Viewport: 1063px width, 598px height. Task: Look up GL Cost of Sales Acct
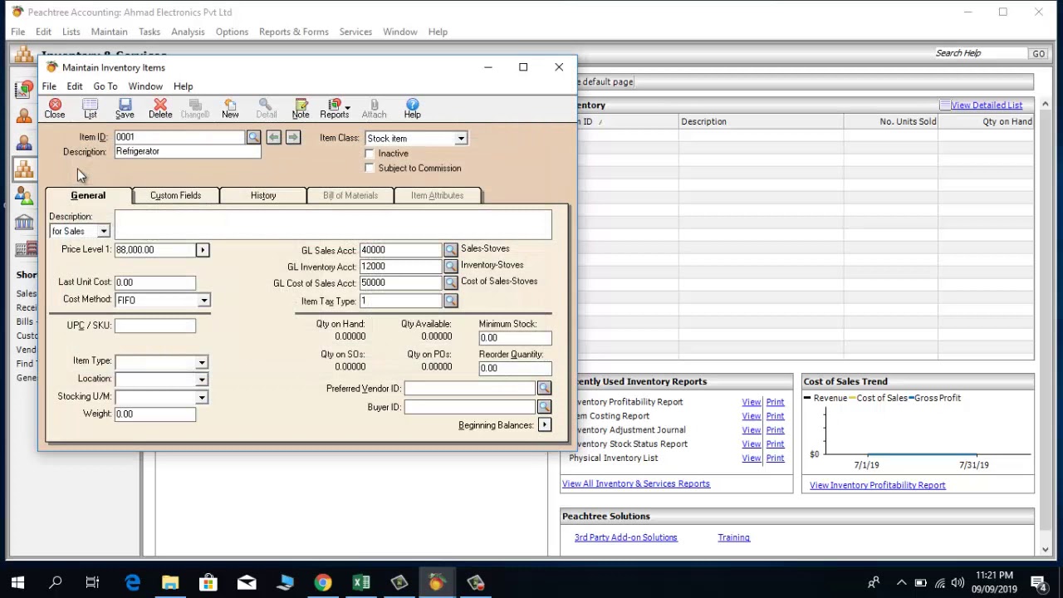(x=450, y=283)
